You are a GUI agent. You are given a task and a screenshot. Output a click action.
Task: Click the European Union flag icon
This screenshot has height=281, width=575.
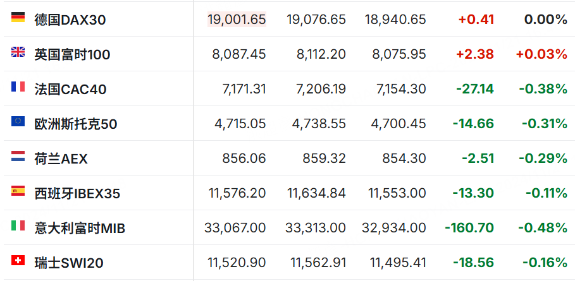click(x=18, y=121)
